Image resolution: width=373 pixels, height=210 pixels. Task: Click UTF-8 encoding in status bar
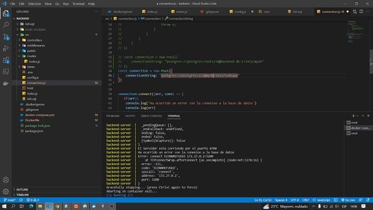coord(295,200)
